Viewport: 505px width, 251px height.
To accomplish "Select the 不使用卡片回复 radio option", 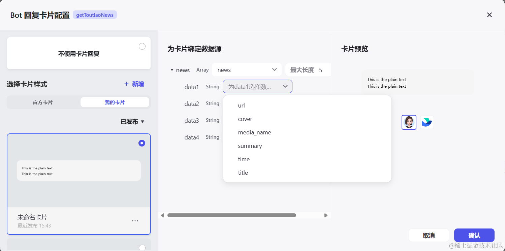I will point(142,46).
